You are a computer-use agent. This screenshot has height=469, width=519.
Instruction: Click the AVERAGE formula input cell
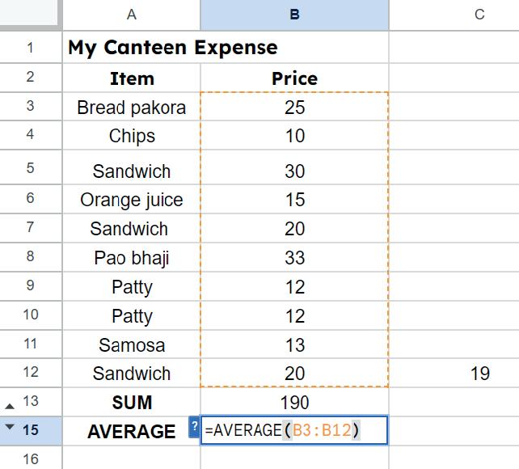(x=295, y=430)
